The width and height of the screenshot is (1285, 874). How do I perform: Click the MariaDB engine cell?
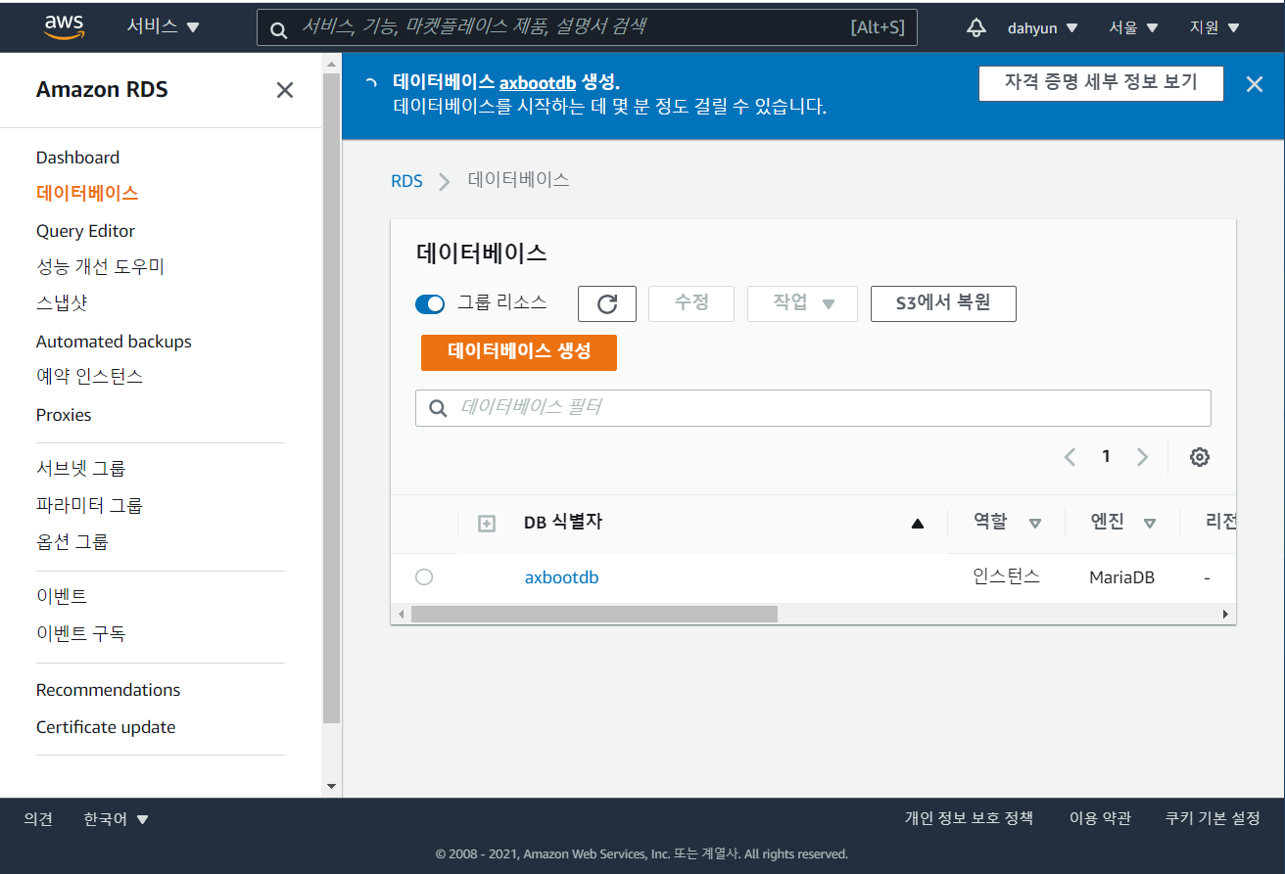(1121, 577)
